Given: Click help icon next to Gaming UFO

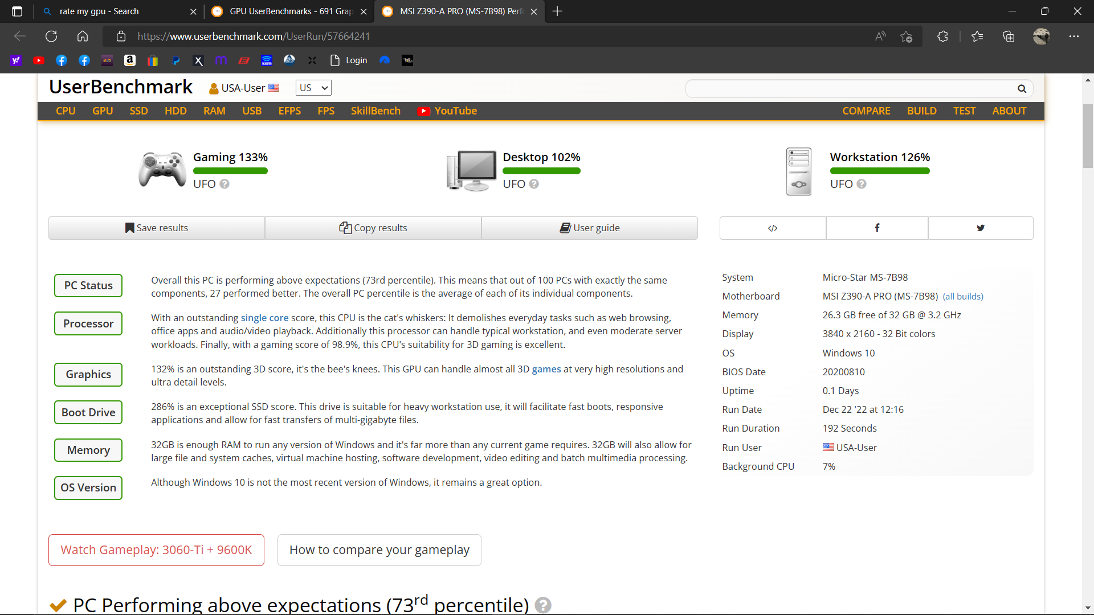Looking at the screenshot, I should point(224,184).
